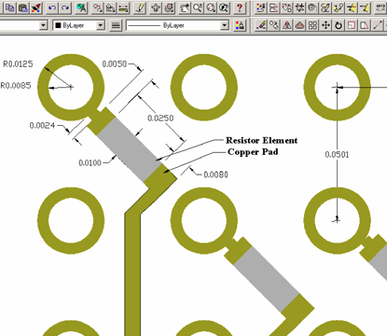The height and width of the screenshot is (336, 387).
Task: Click the Copy to Clipboard icon
Action: click(x=10, y=7)
